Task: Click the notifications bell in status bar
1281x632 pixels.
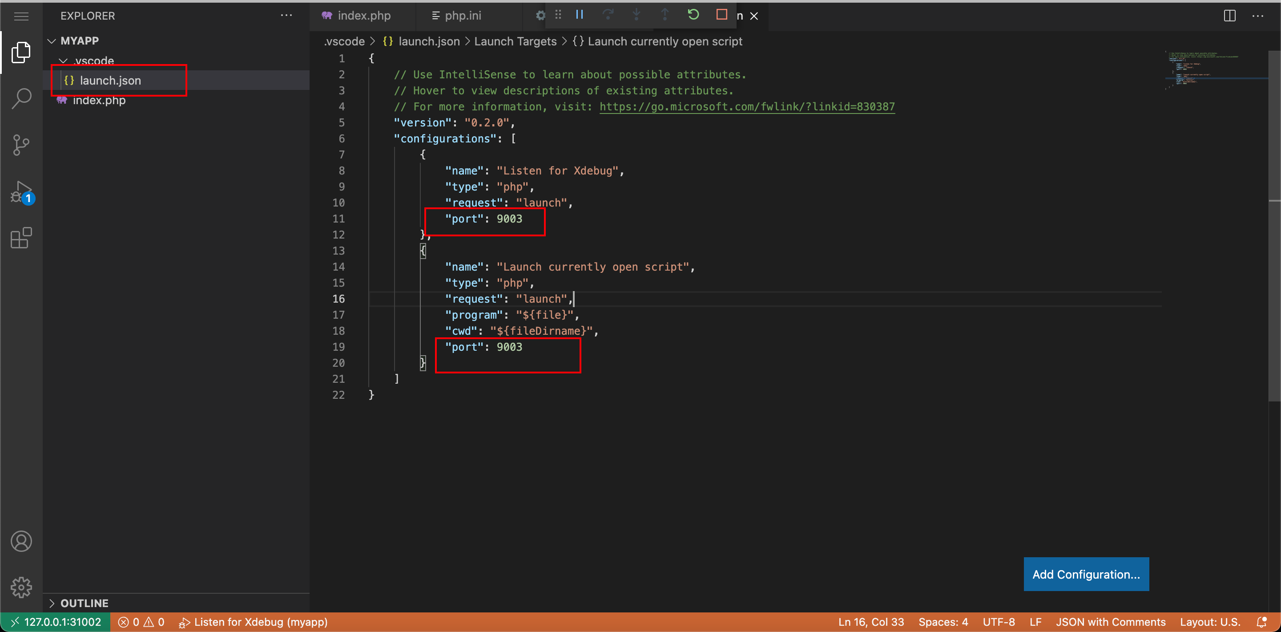Action: pos(1261,622)
